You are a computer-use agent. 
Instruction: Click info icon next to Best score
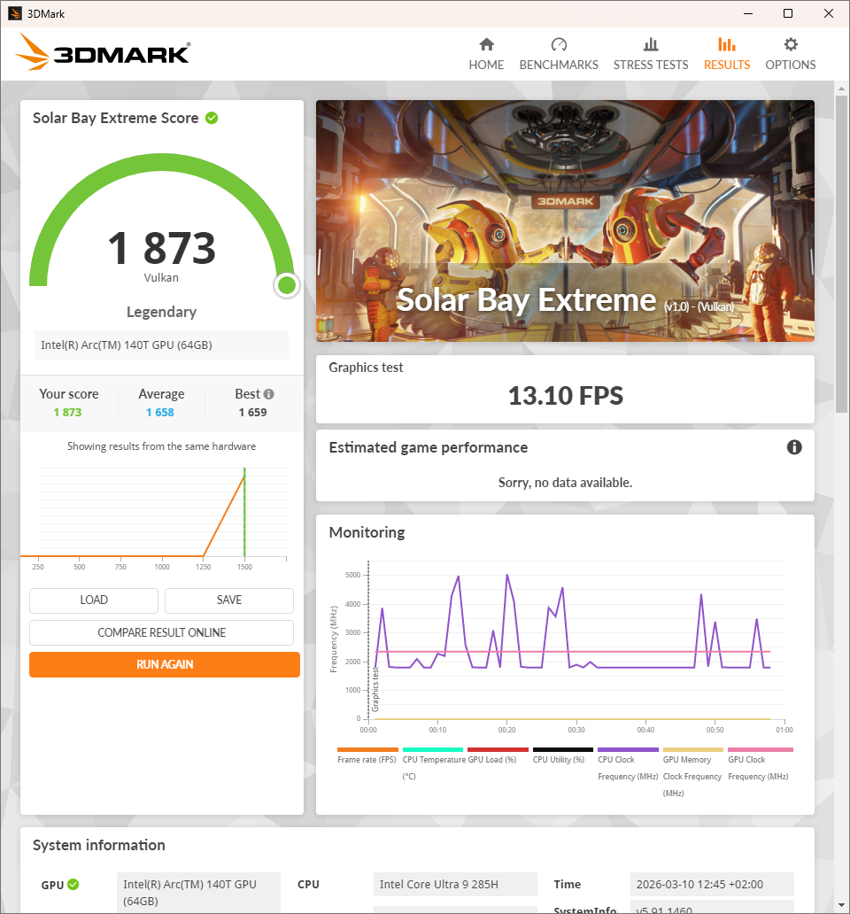point(268,394)
